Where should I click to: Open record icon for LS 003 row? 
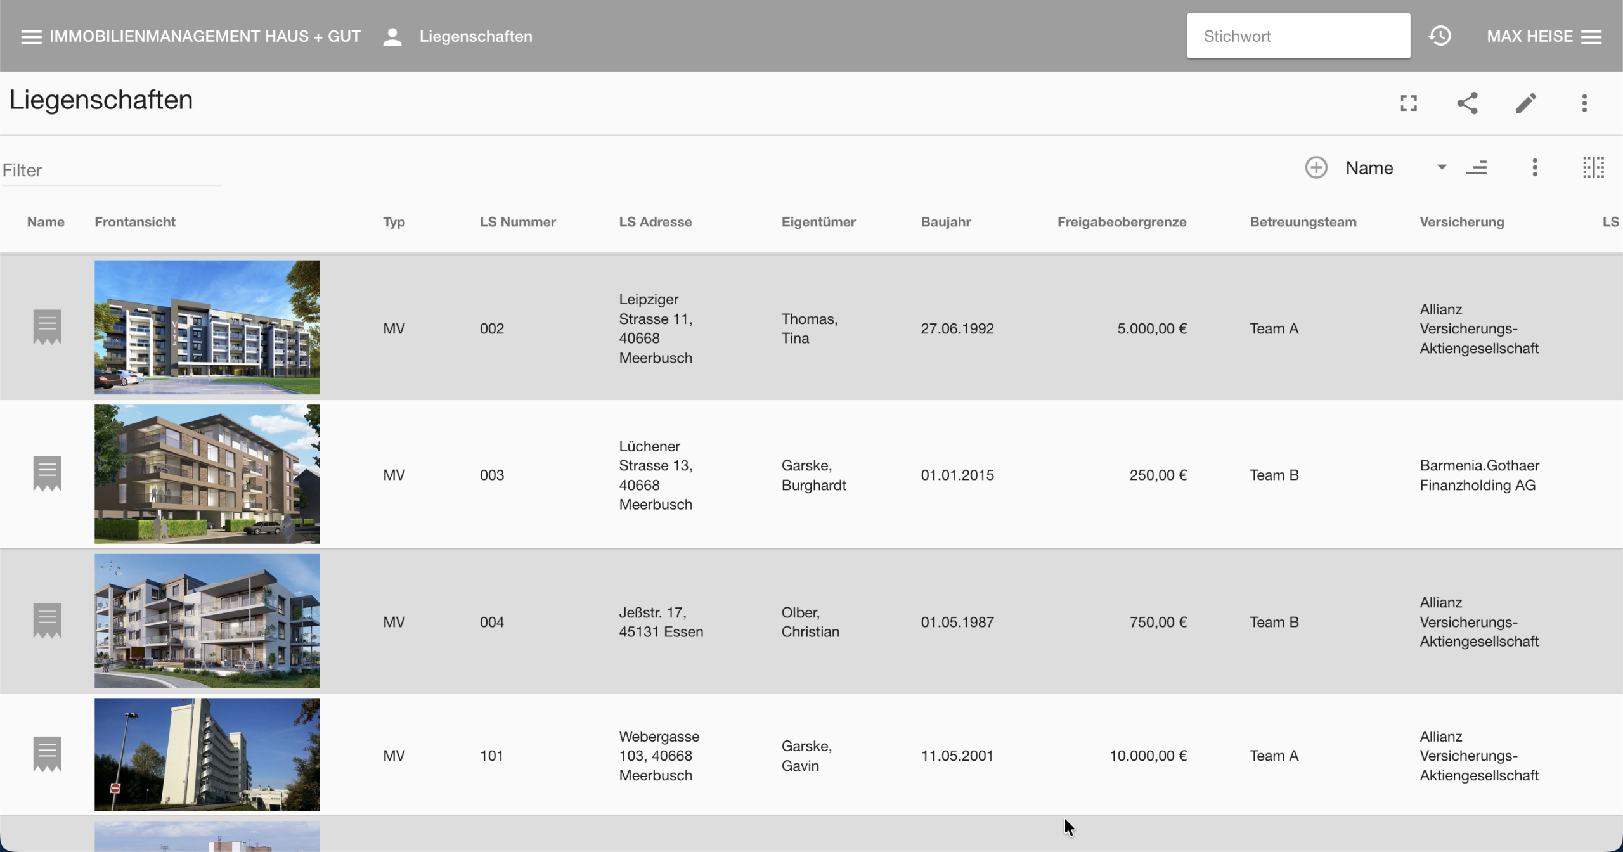pyautogui.click(x=47, y=474)
